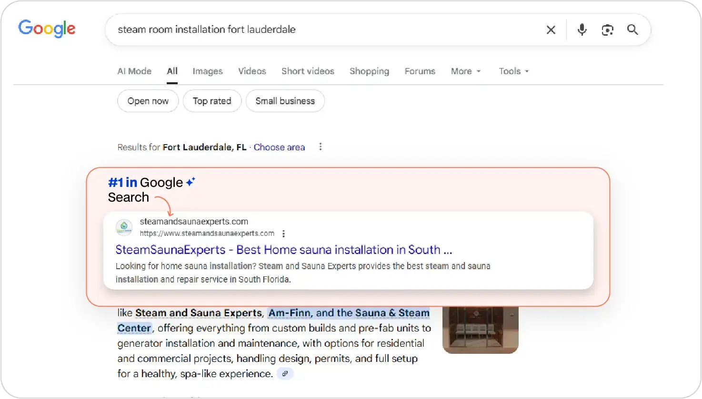Open the three-dot menu next to Choose area
The image size is (702, 399).
point(321,146)
